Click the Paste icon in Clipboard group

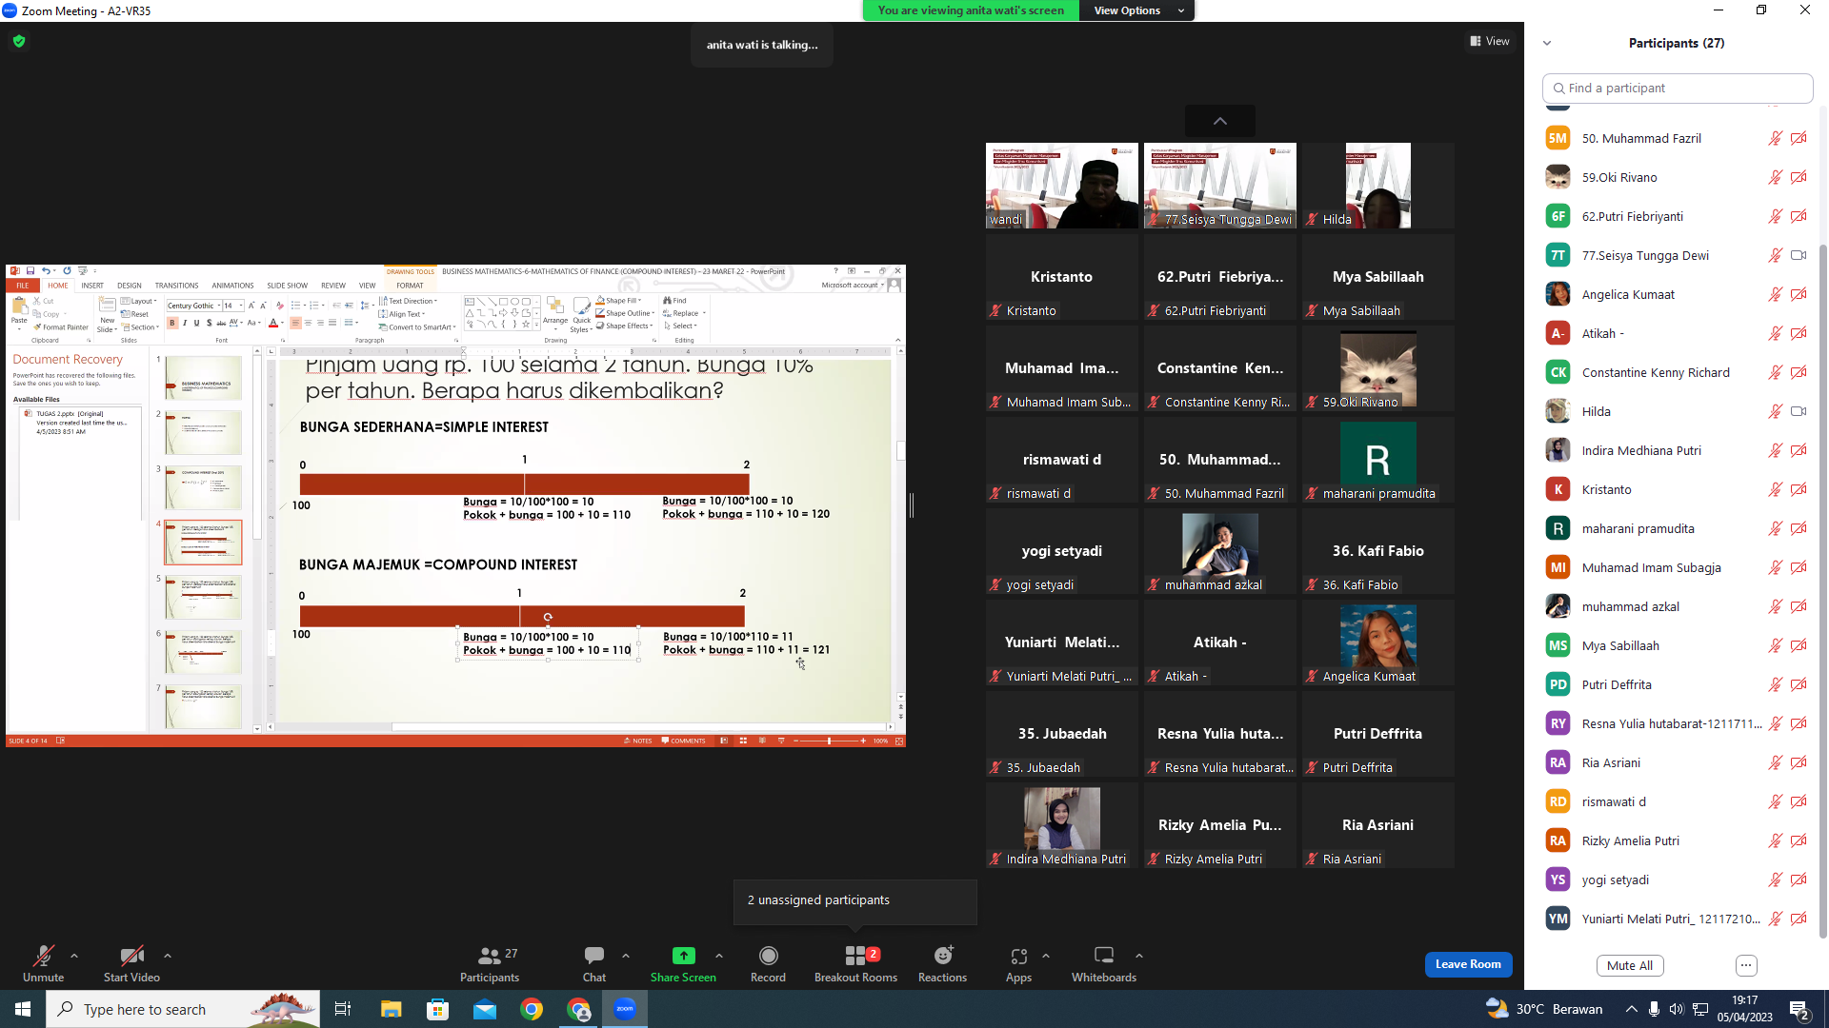(19, 306)
